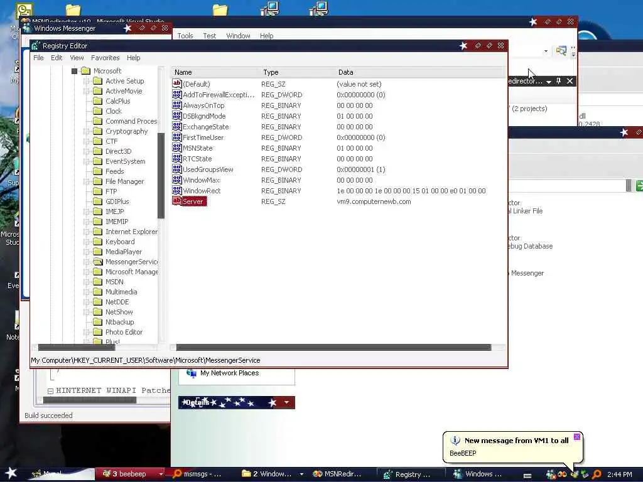Click the DSBkgndMode binary value icon
The image size is (643, 482).
tap(176, 115)
